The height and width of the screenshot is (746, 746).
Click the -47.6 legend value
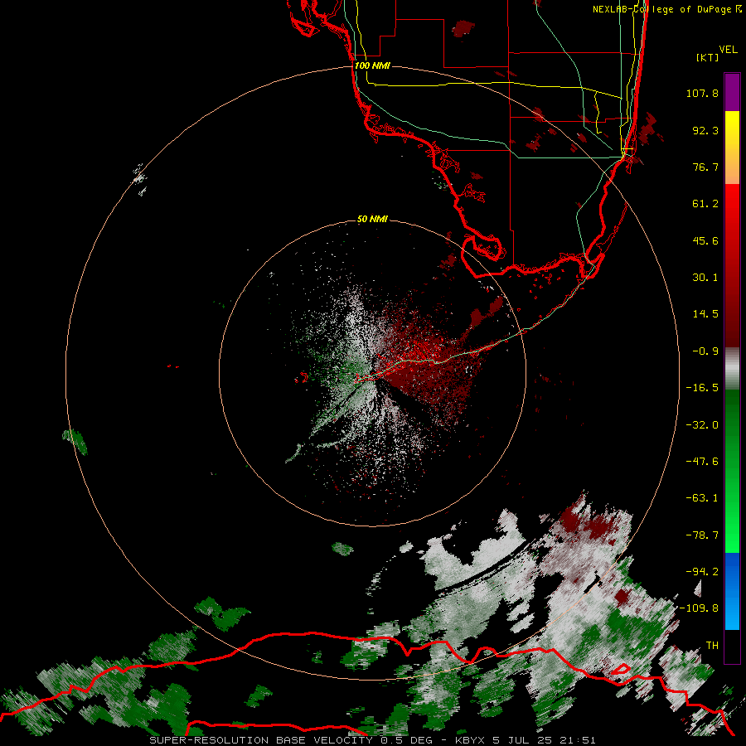[x=702, y=462]
